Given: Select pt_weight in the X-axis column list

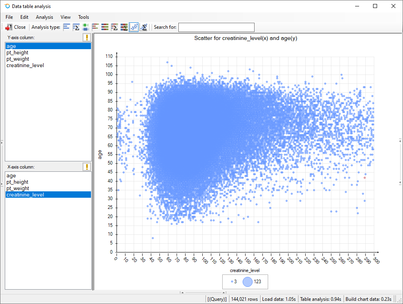Looking at the screenshot, I should [18, 189].
